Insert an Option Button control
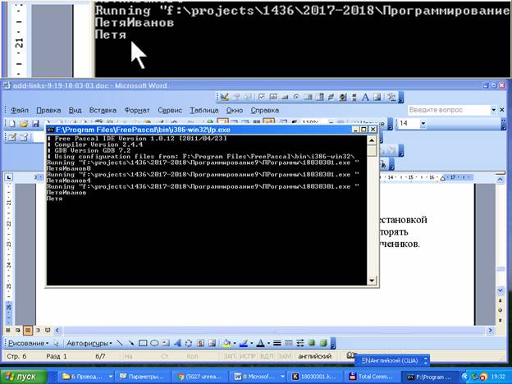 coord(296,97)
